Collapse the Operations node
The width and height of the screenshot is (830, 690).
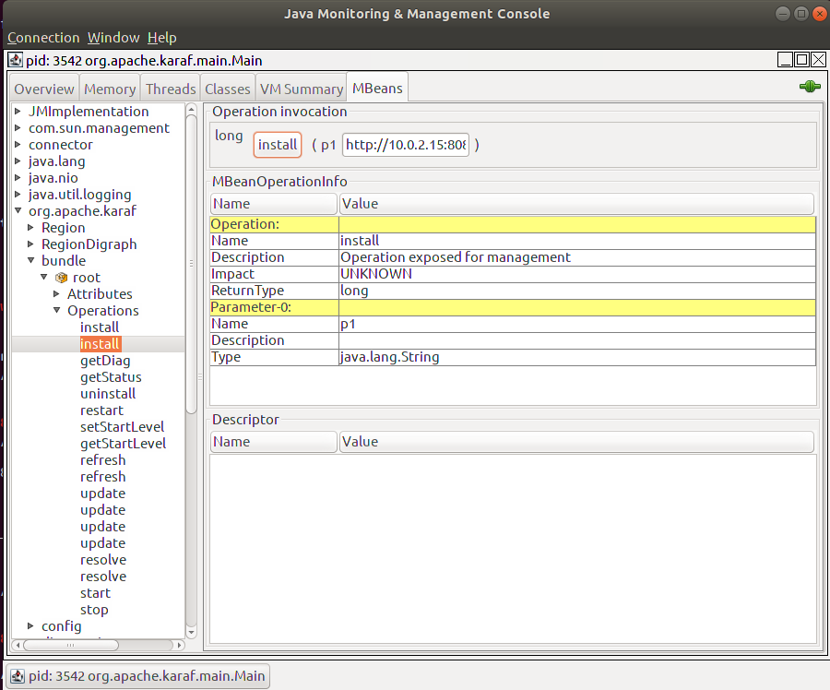(x=56, y=310)
